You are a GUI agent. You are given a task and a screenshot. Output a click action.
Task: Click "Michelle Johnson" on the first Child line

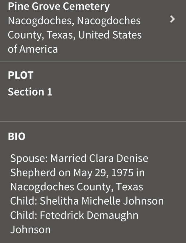point(123,201)
